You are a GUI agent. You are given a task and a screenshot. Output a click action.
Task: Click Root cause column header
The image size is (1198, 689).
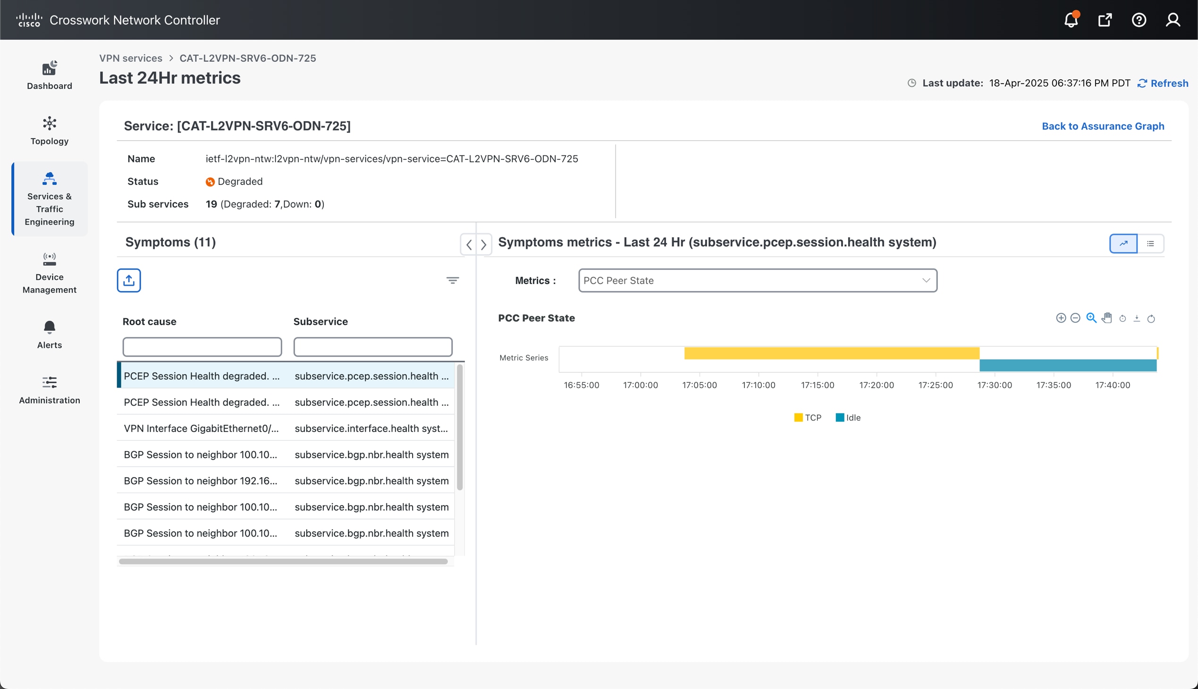click(149, 321)
